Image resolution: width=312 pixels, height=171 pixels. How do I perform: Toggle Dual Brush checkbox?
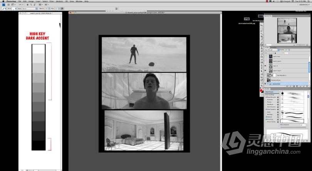tap(266, 105)
